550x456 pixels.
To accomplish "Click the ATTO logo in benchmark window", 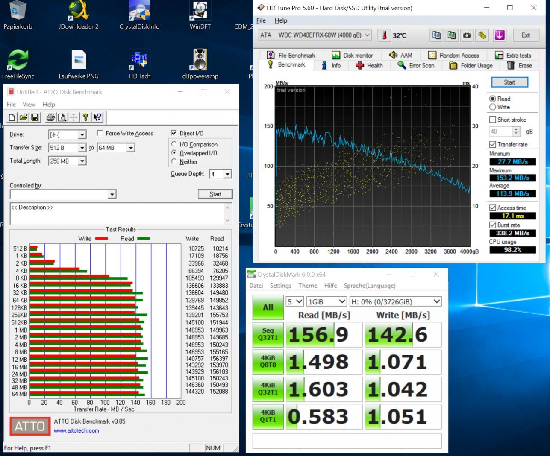I will coord(30,426).
